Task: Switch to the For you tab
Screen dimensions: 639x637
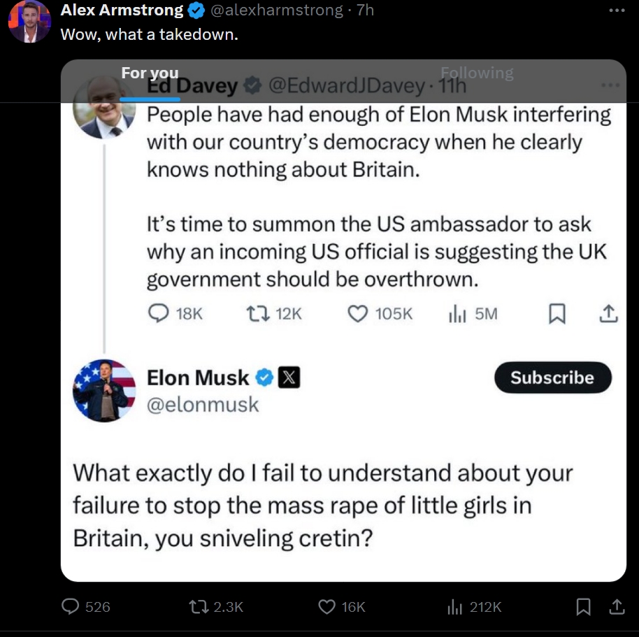Action: [150, 73]
